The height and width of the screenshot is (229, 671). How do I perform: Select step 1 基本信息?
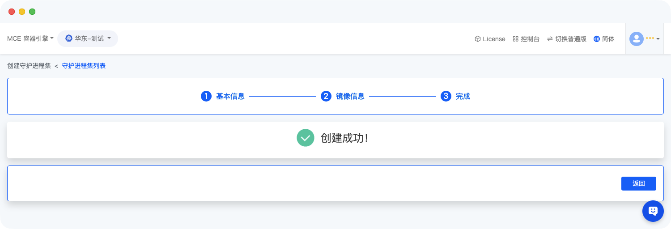(x=223, y=96)
